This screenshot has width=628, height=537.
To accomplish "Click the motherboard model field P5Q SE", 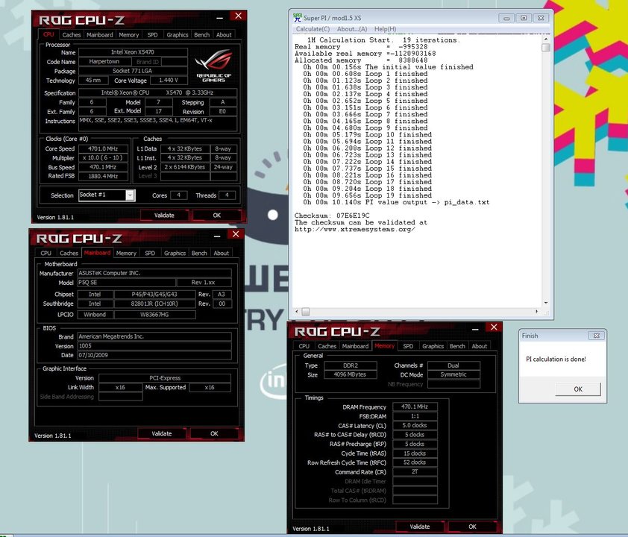I will [126, 283].
